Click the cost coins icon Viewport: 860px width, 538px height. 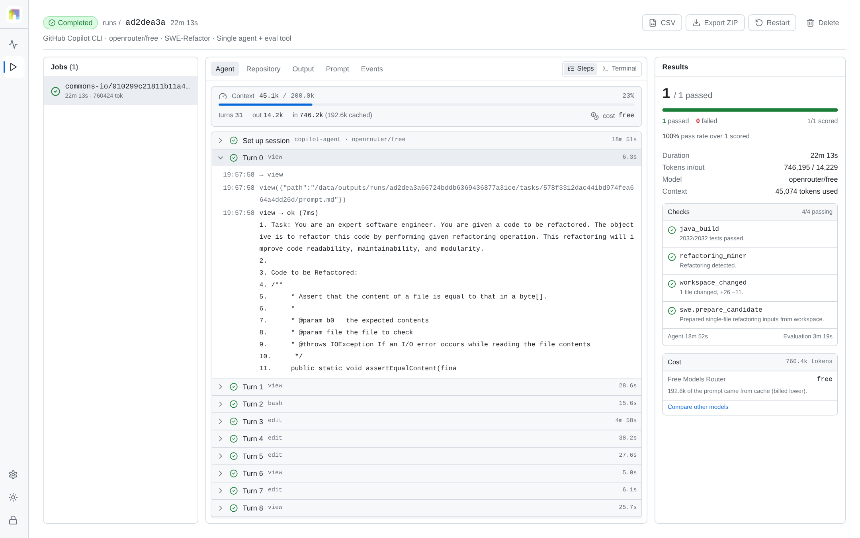(594, 116)
